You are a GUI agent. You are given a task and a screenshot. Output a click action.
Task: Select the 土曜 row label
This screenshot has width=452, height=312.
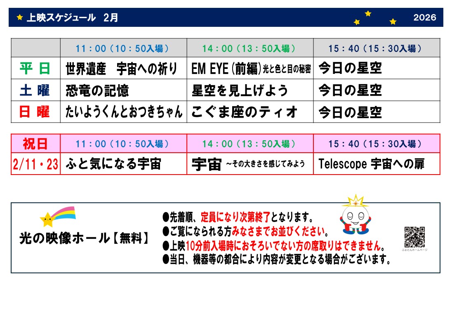[35, 90]
